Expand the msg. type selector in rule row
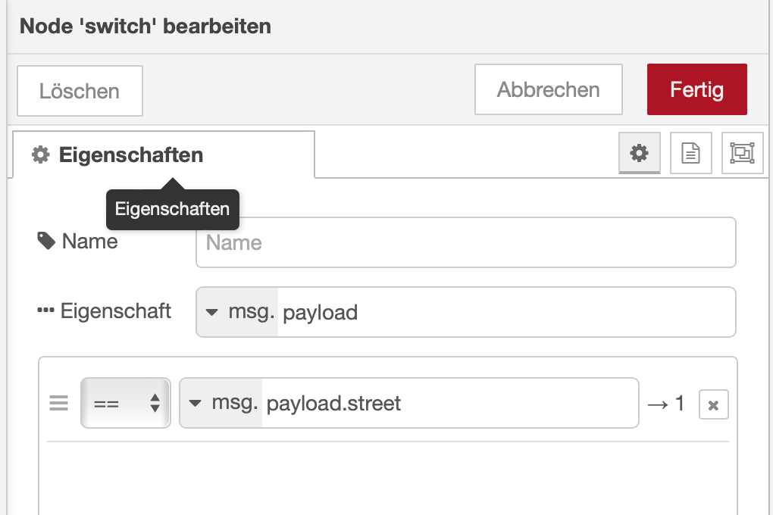This screenshot has height=515, width=773. (x=221, y=403)
